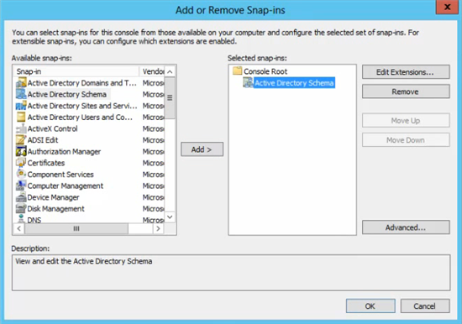This screenshot has width=462, height=324.
Task: Click the horizontal scrollbar left arrow
Action: (18, 228)
